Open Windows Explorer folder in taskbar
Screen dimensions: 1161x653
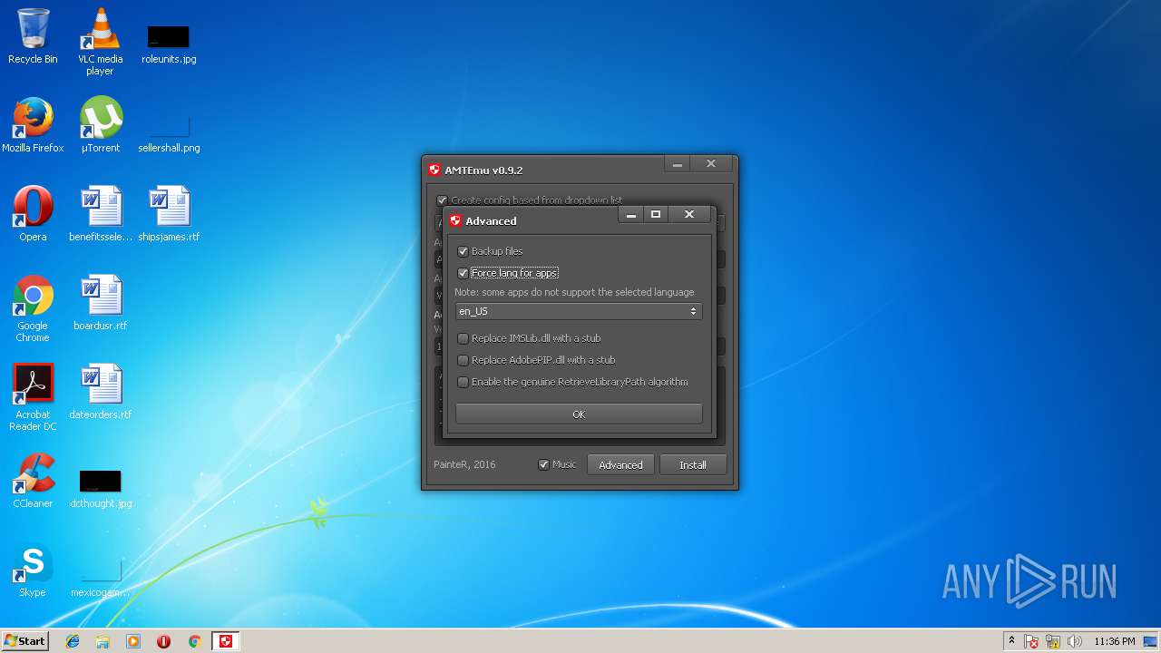102,641
